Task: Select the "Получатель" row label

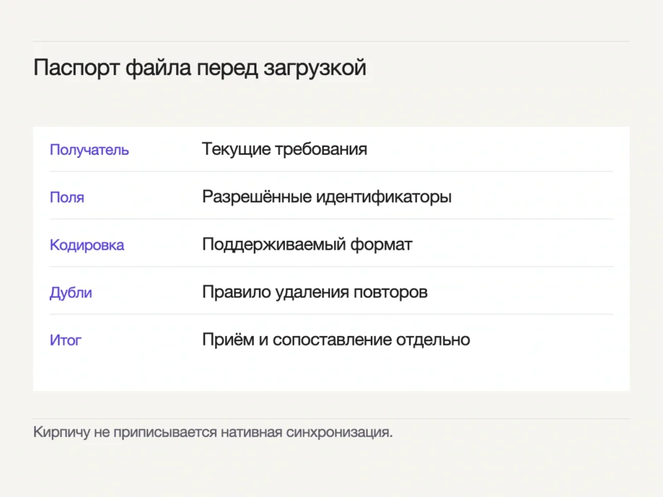Action: pyautogui.click(x=89, y=149)
